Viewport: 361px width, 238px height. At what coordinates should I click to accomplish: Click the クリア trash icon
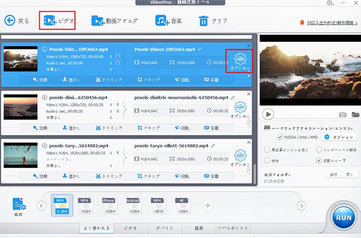204,20
